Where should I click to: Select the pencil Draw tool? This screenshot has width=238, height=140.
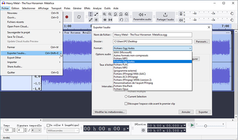(91, 20)
